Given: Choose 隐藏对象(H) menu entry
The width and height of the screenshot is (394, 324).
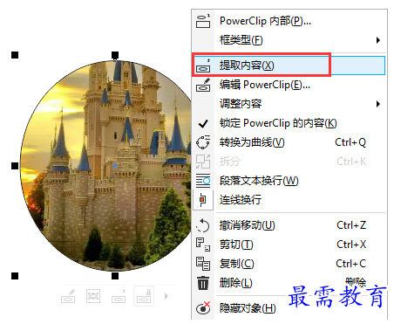Looking at the screenshot, I should pyautogui.click(x=289, y=308).
